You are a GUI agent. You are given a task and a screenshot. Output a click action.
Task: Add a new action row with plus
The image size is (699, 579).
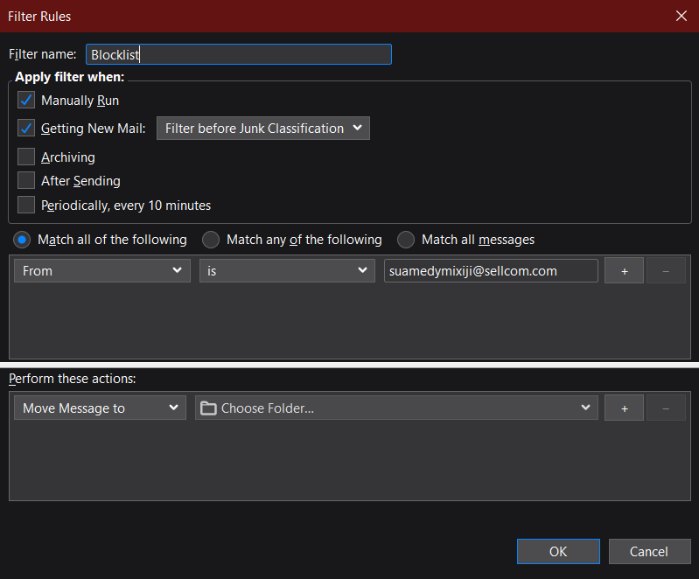[x=624, y=408]
